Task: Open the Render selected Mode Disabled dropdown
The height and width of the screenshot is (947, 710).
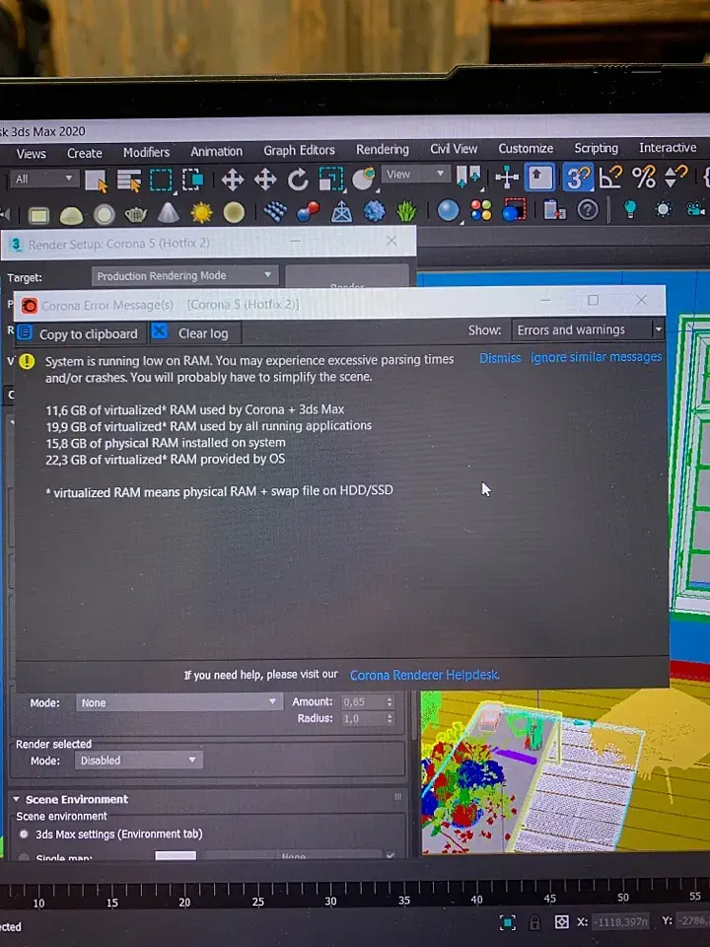Action: point(139,761)
